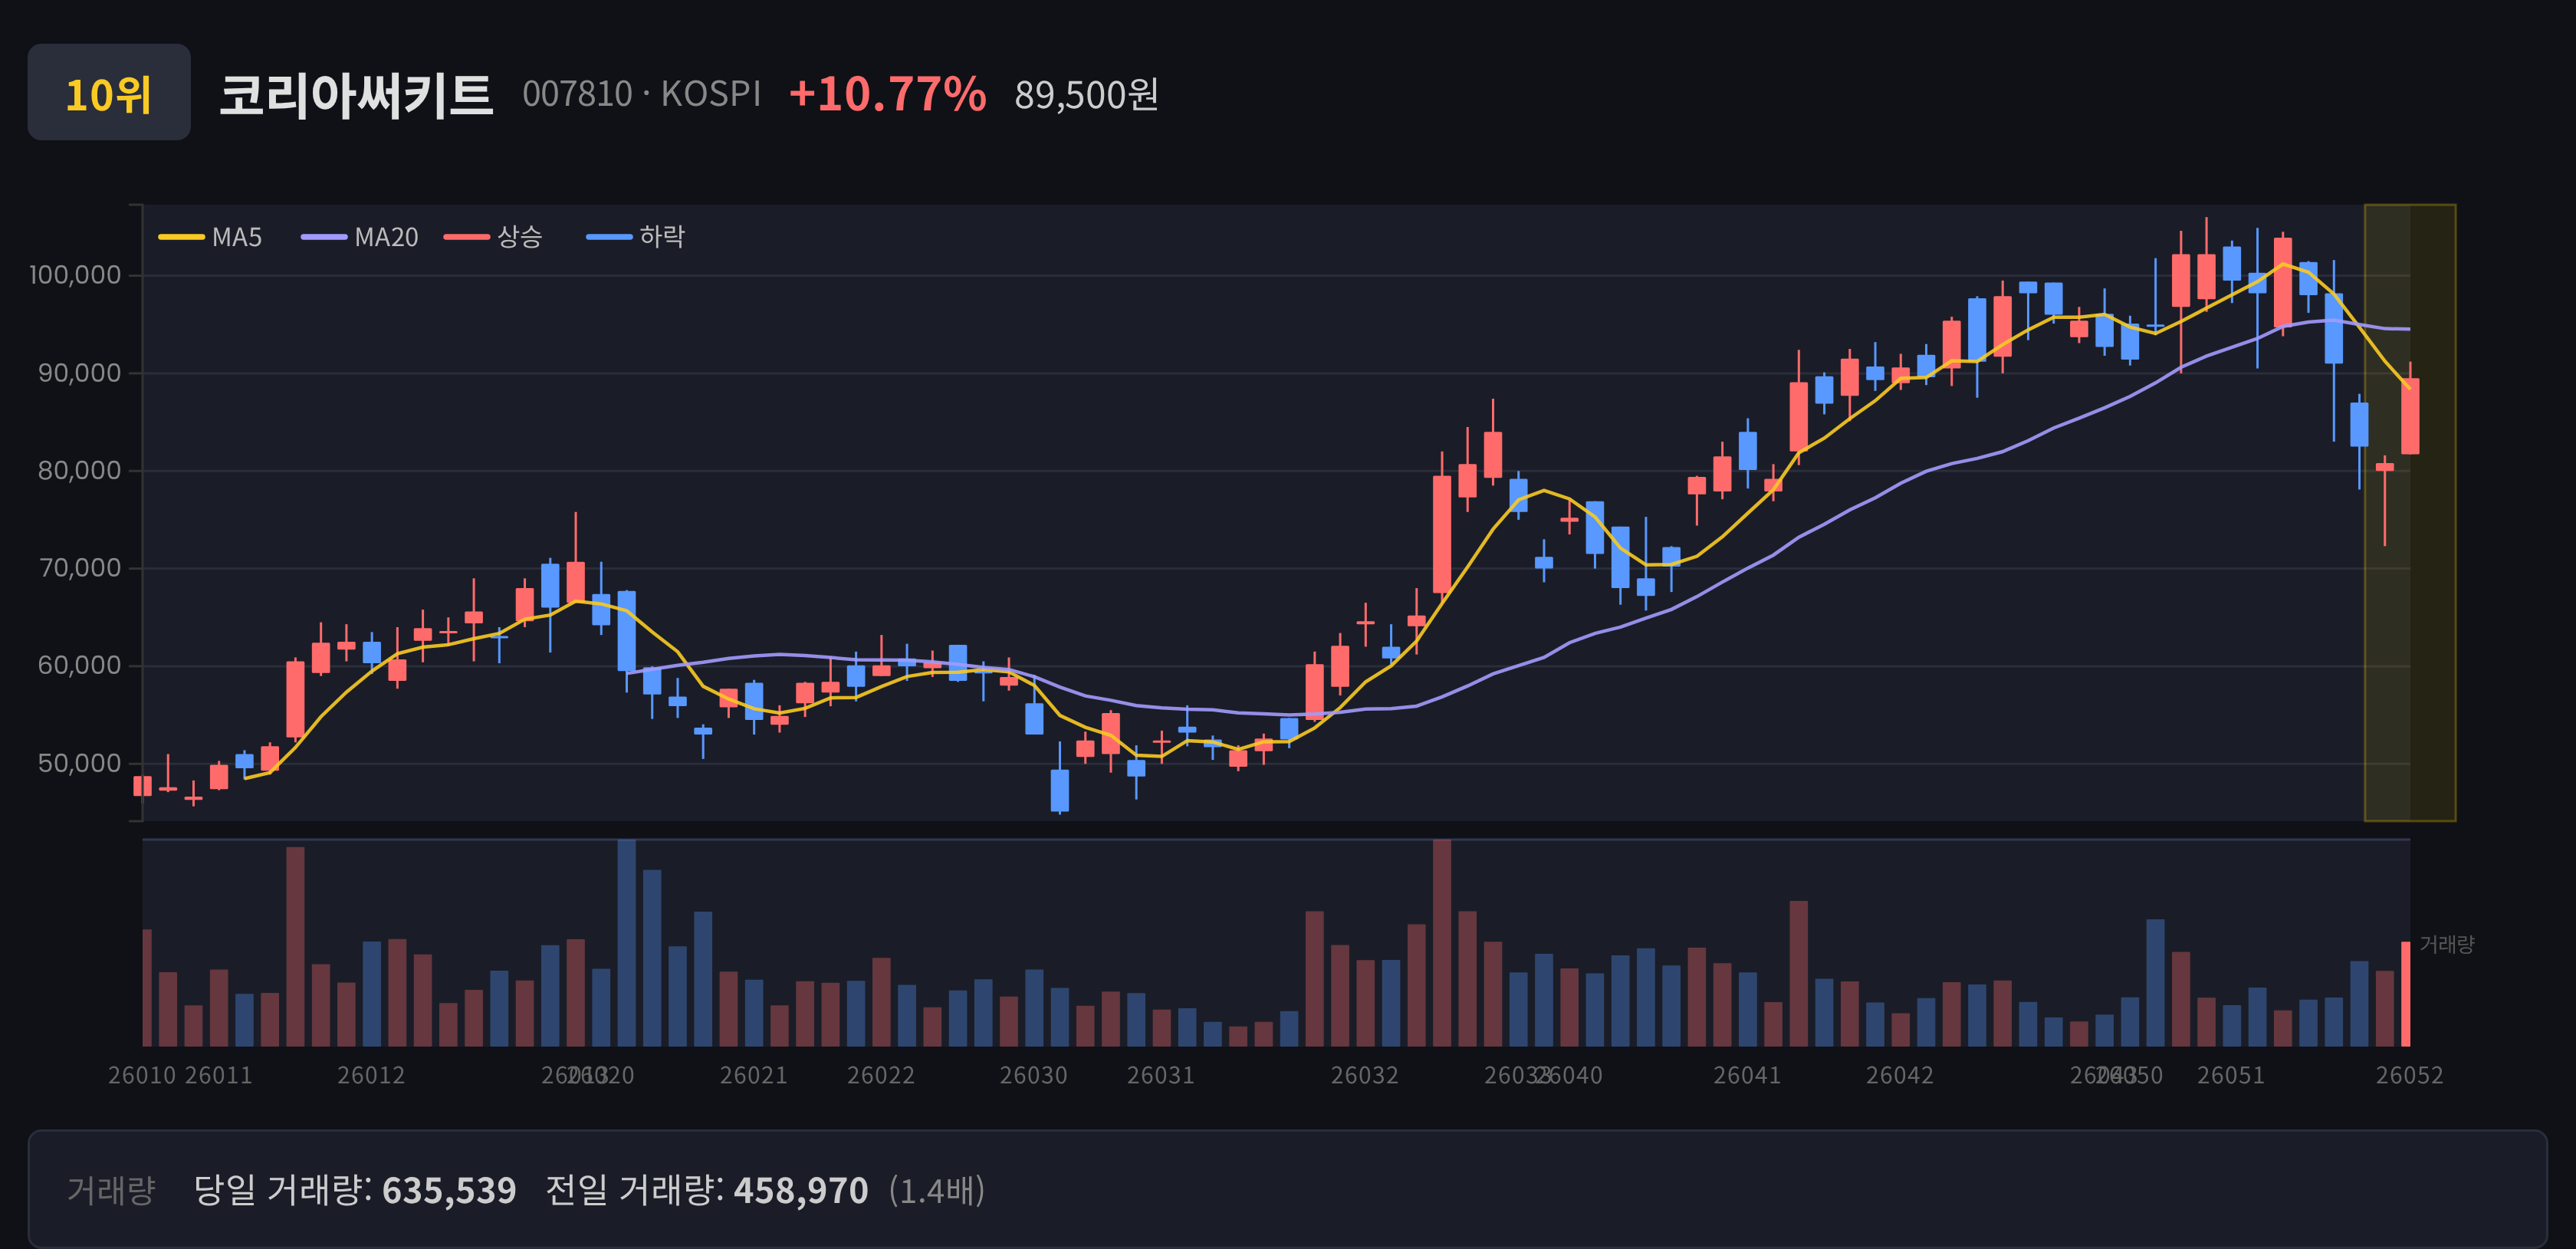Select the stock name 코리아써키트
This screenshot has height=1249, width=2576.
coord(356,95)
